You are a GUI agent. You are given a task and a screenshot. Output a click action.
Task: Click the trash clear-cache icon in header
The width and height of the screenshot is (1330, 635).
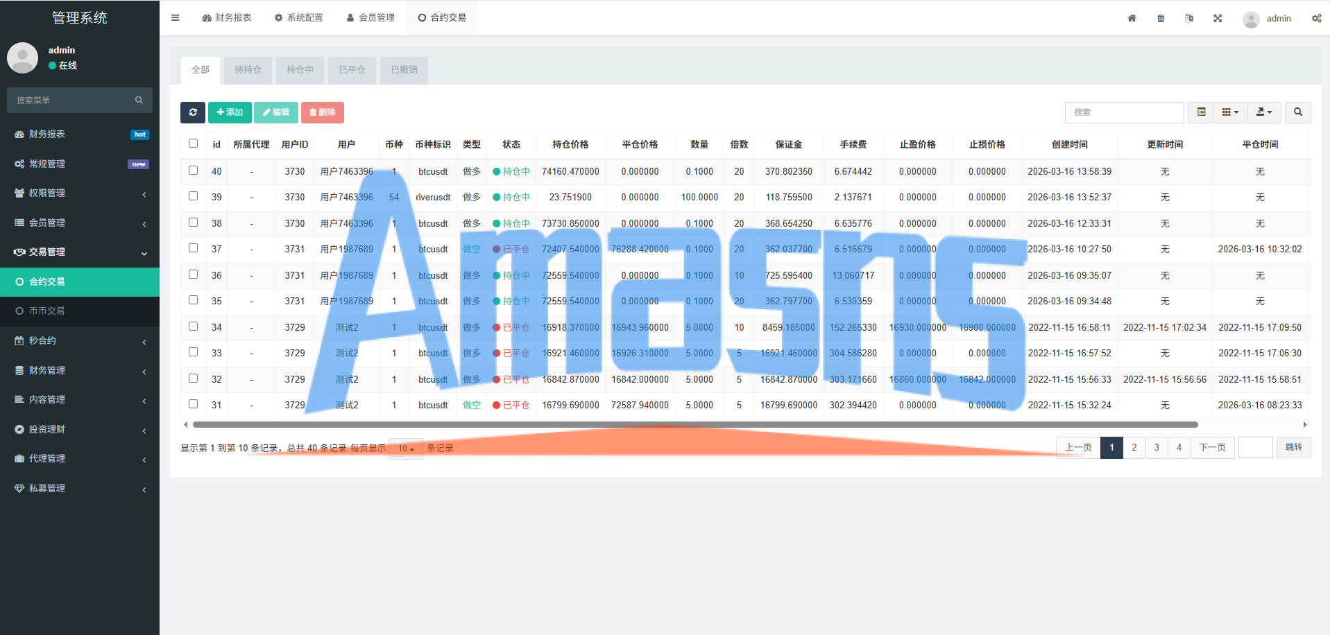pos(1161,18)
